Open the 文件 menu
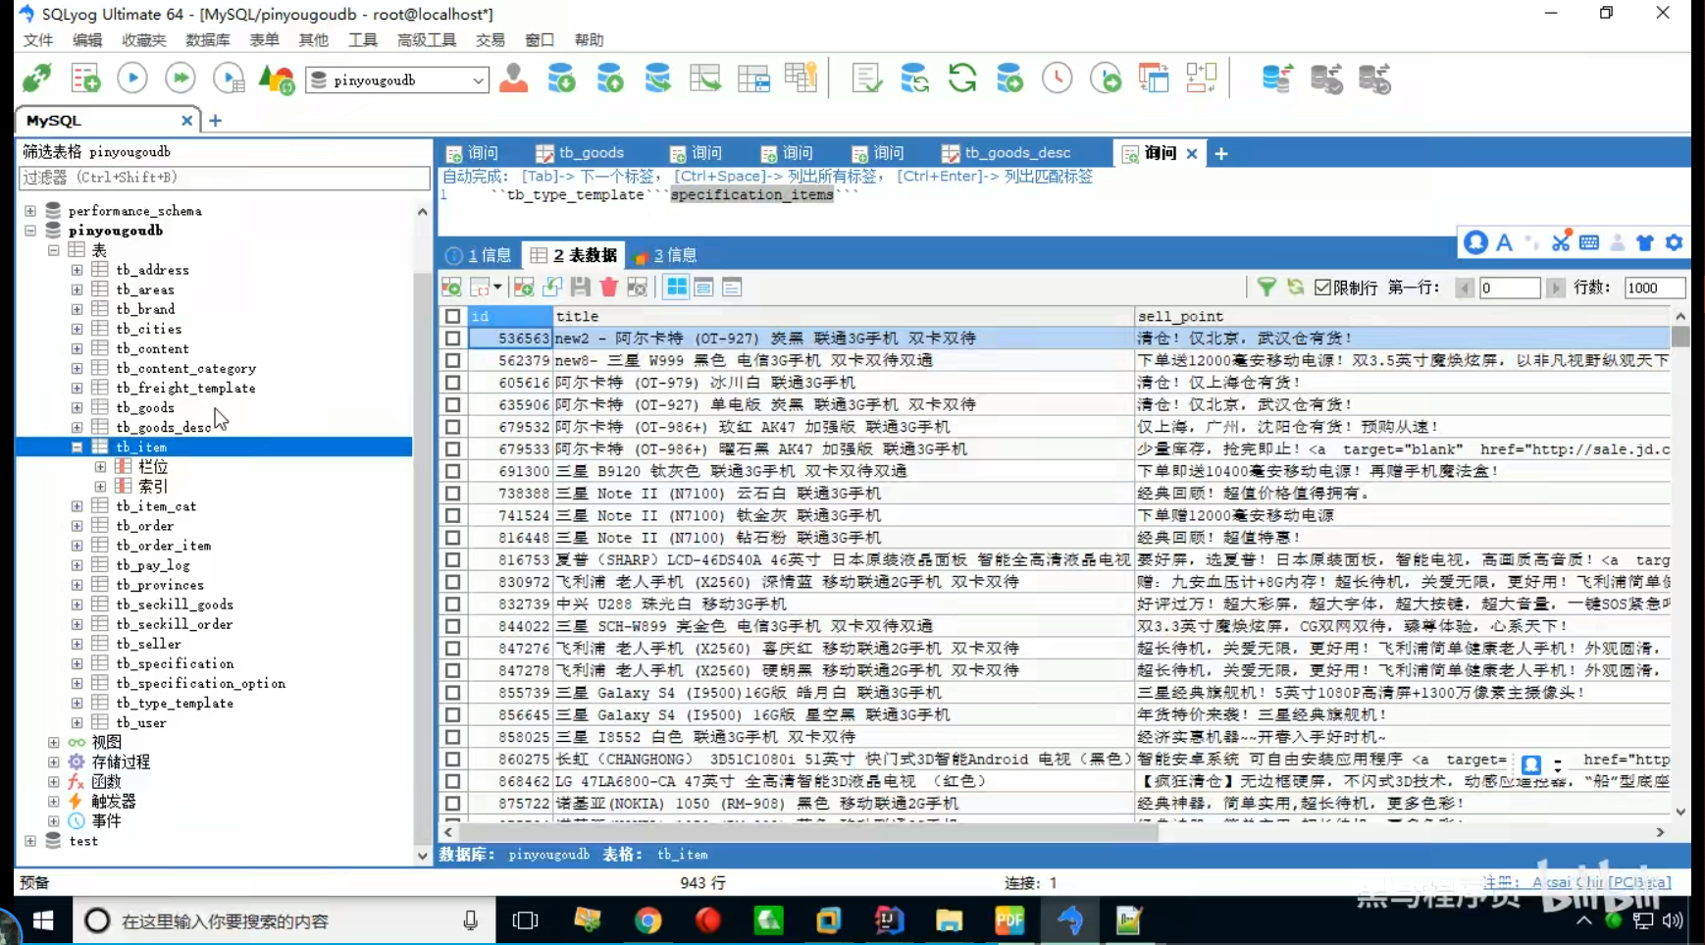The image size is (1705, 945). 38,40
